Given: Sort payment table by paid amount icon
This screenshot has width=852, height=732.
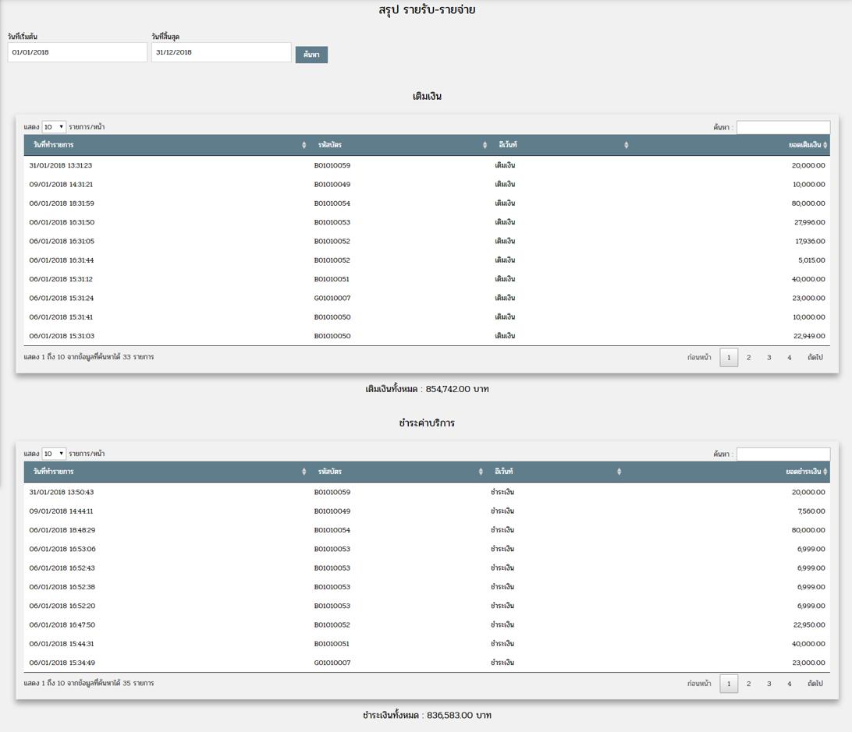Looking at the screenshot, I should point(825,472).
